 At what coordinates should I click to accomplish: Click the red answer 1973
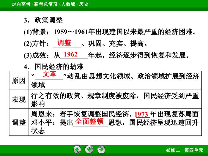[141, 114]
